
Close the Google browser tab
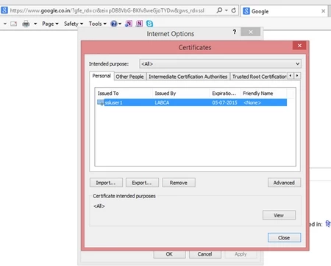click(323, 11)
